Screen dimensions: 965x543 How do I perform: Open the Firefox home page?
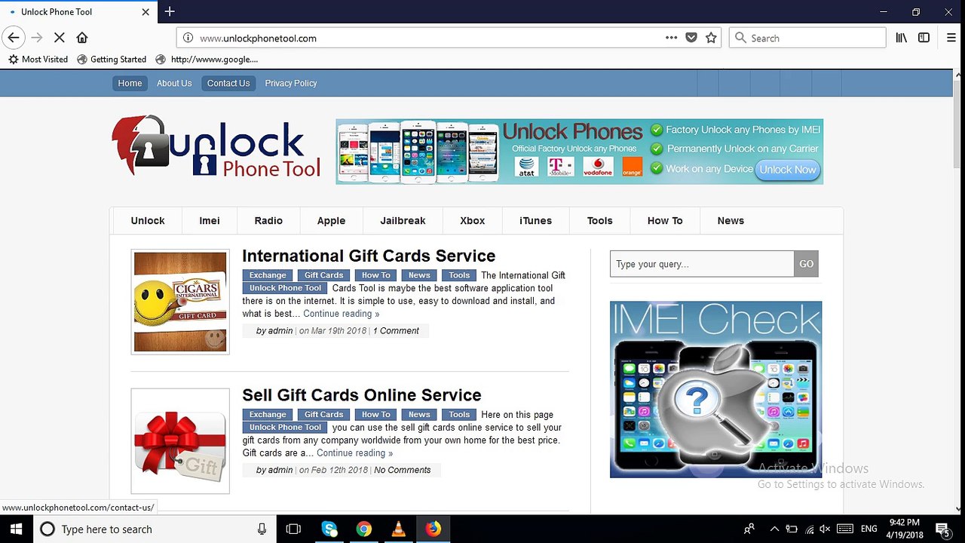tap(82, 38)
